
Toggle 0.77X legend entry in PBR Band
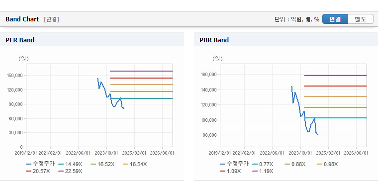coord(263,164)
